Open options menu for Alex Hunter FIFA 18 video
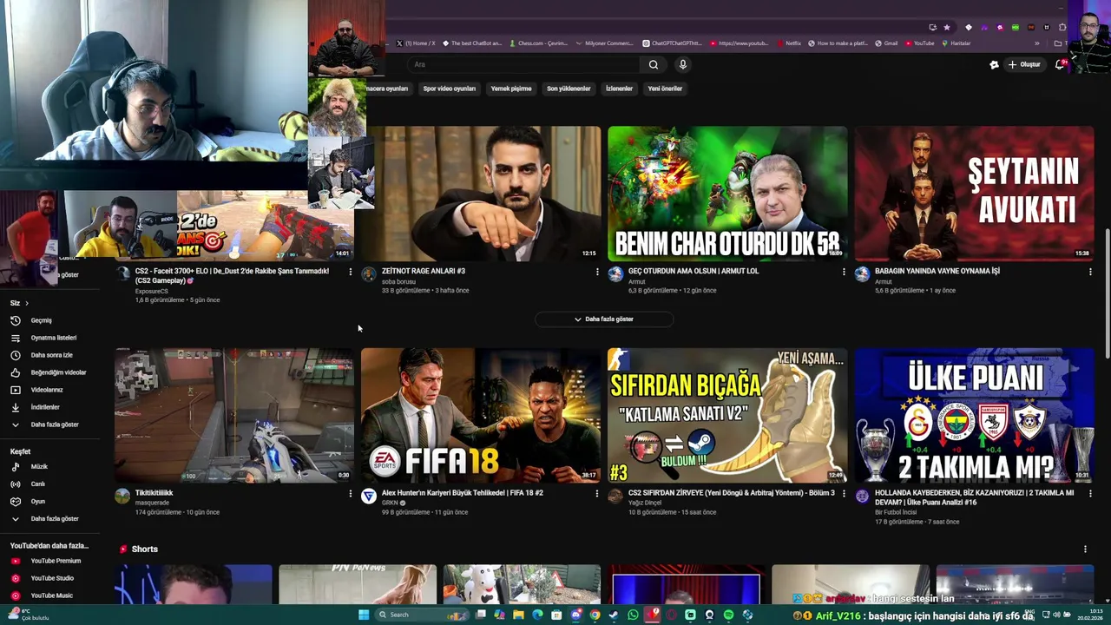The image size is (1111, 625). point(597,494)
